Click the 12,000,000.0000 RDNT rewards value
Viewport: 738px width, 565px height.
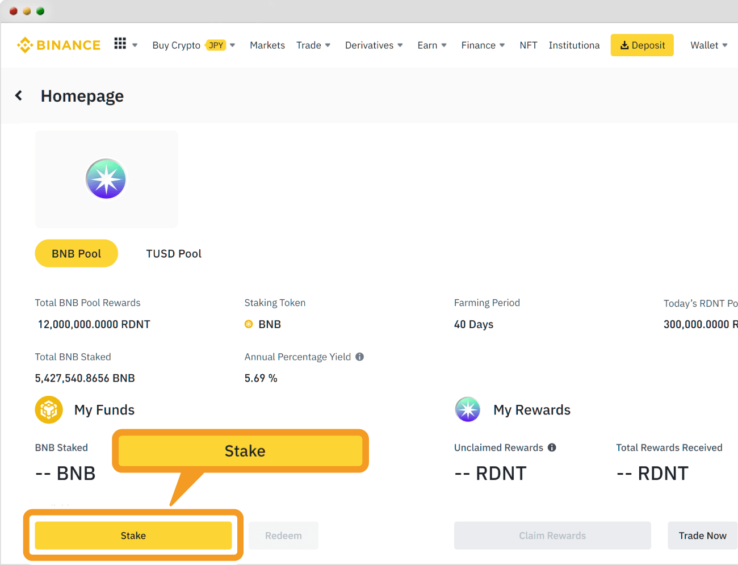click(94, 324)
